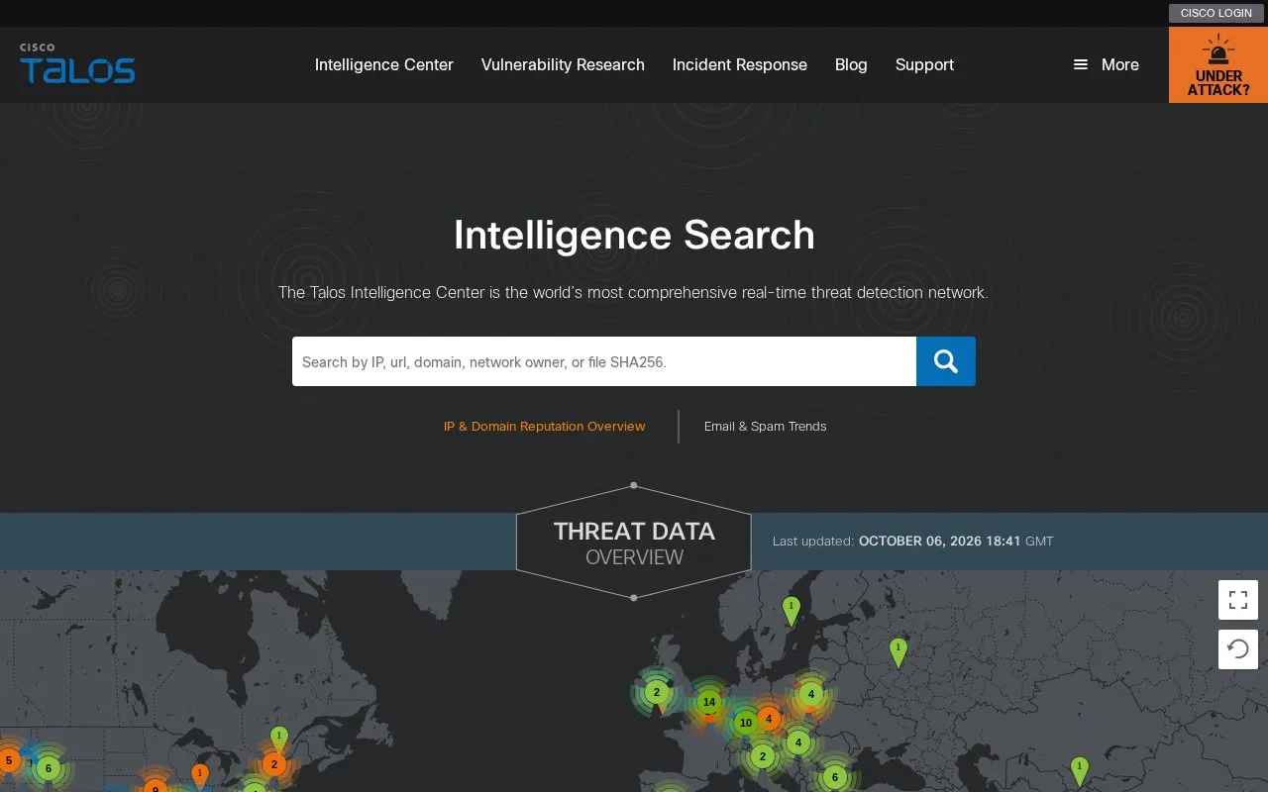Open the More hamburger menu
The height and width of the screenshot is (792, 1268).
click(1106, 64)
